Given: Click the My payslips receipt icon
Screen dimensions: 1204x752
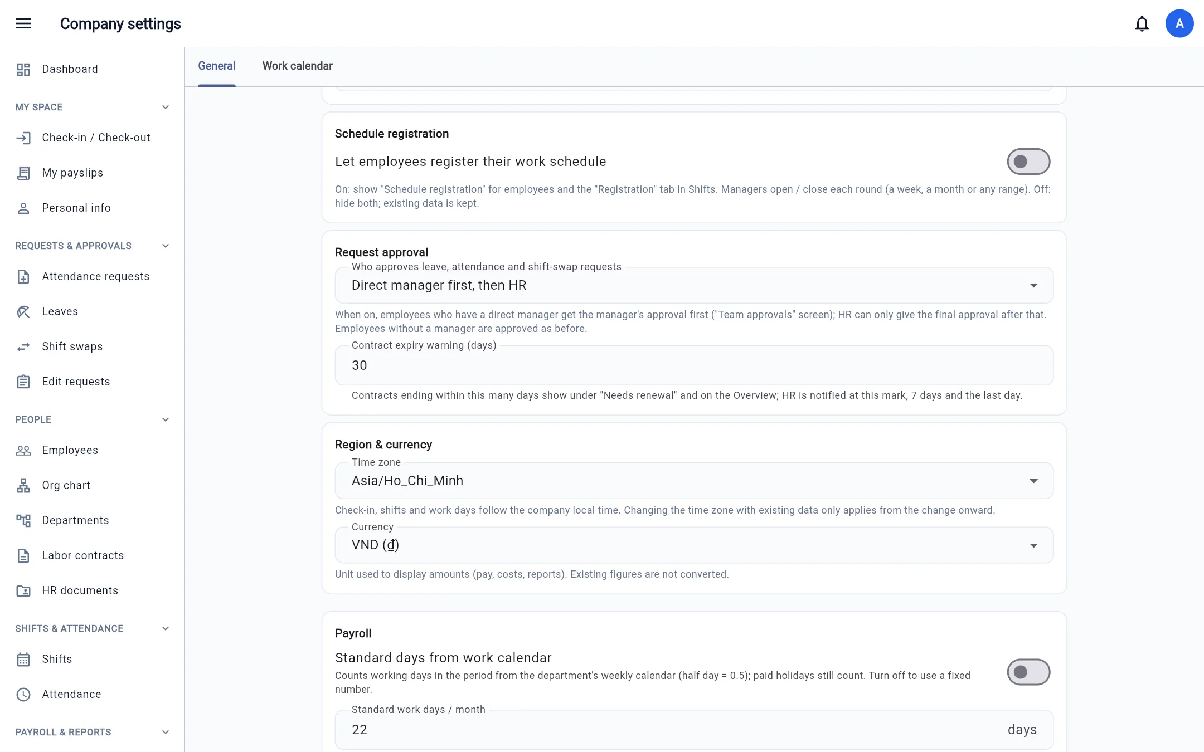Looking at the screenshot, I should 23,173.
